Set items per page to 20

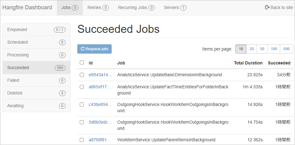click(x=251, y=49)
